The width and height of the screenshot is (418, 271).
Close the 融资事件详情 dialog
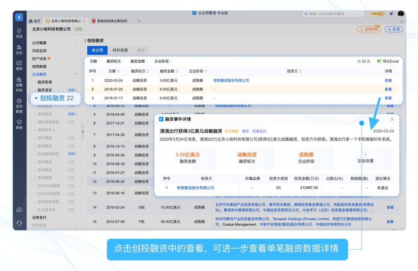(x=392, y=119)
